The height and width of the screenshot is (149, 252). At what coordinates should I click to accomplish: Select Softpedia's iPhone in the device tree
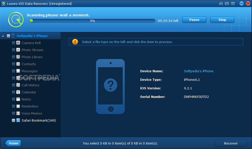coord(32,36)
